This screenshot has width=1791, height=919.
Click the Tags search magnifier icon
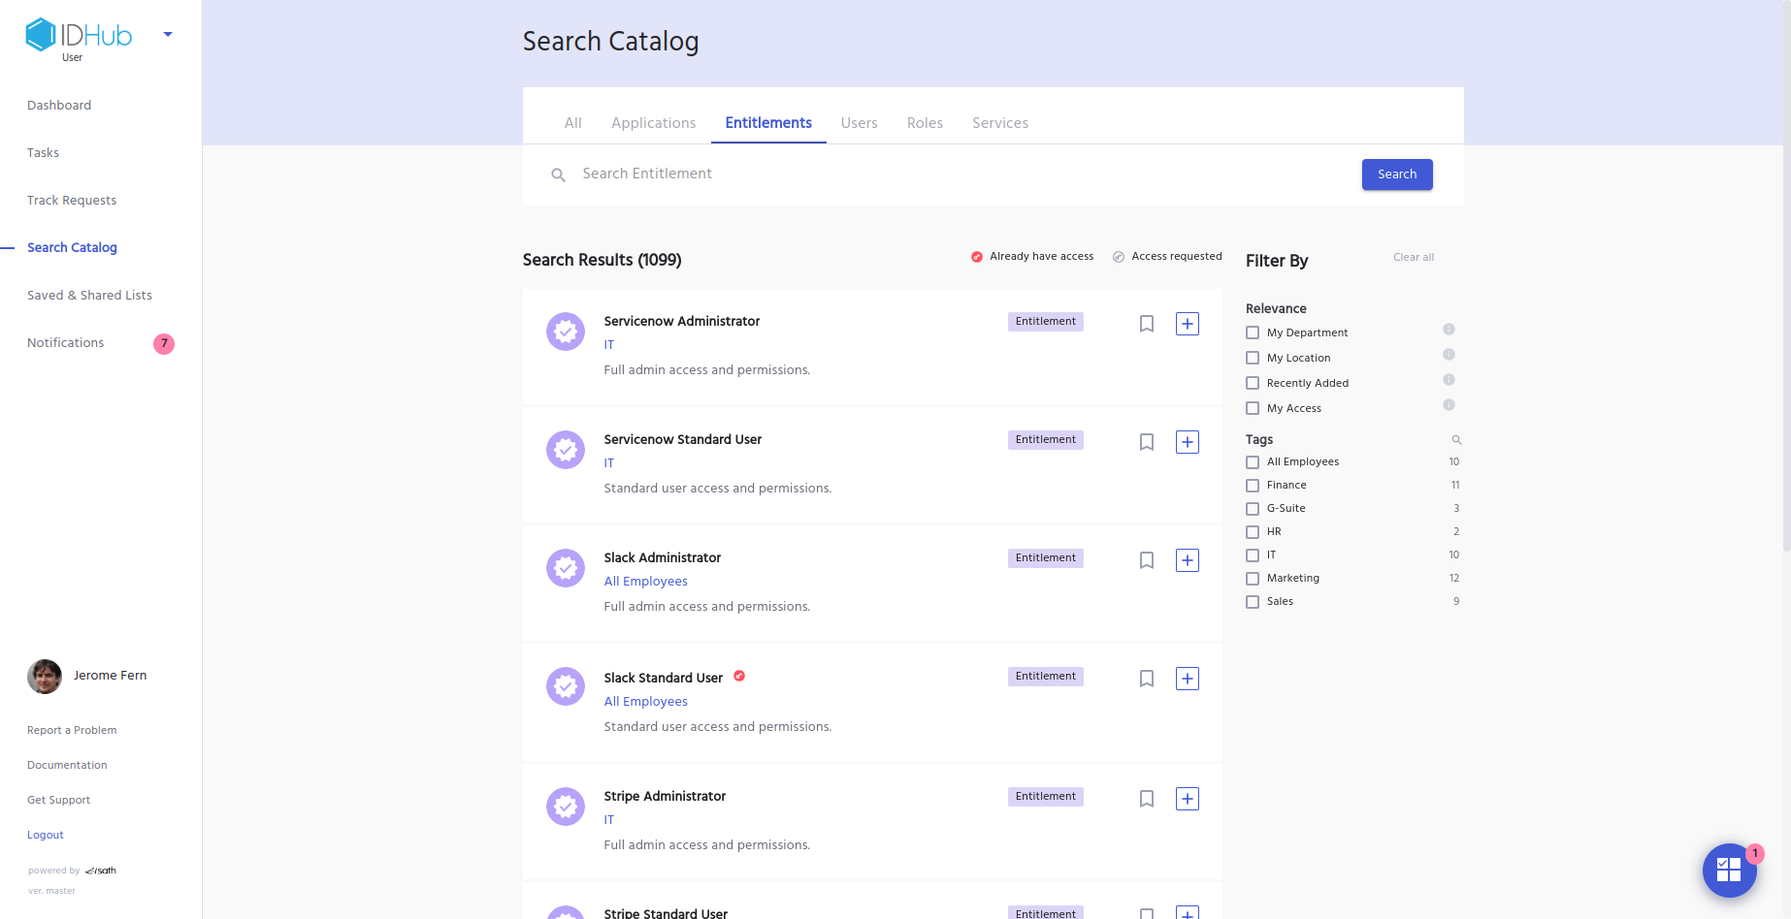1456,440
